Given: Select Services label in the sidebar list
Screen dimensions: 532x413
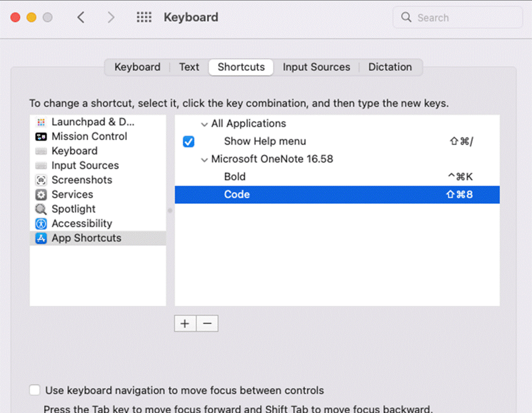Looking at the screenshot, I should coord(72,195).
